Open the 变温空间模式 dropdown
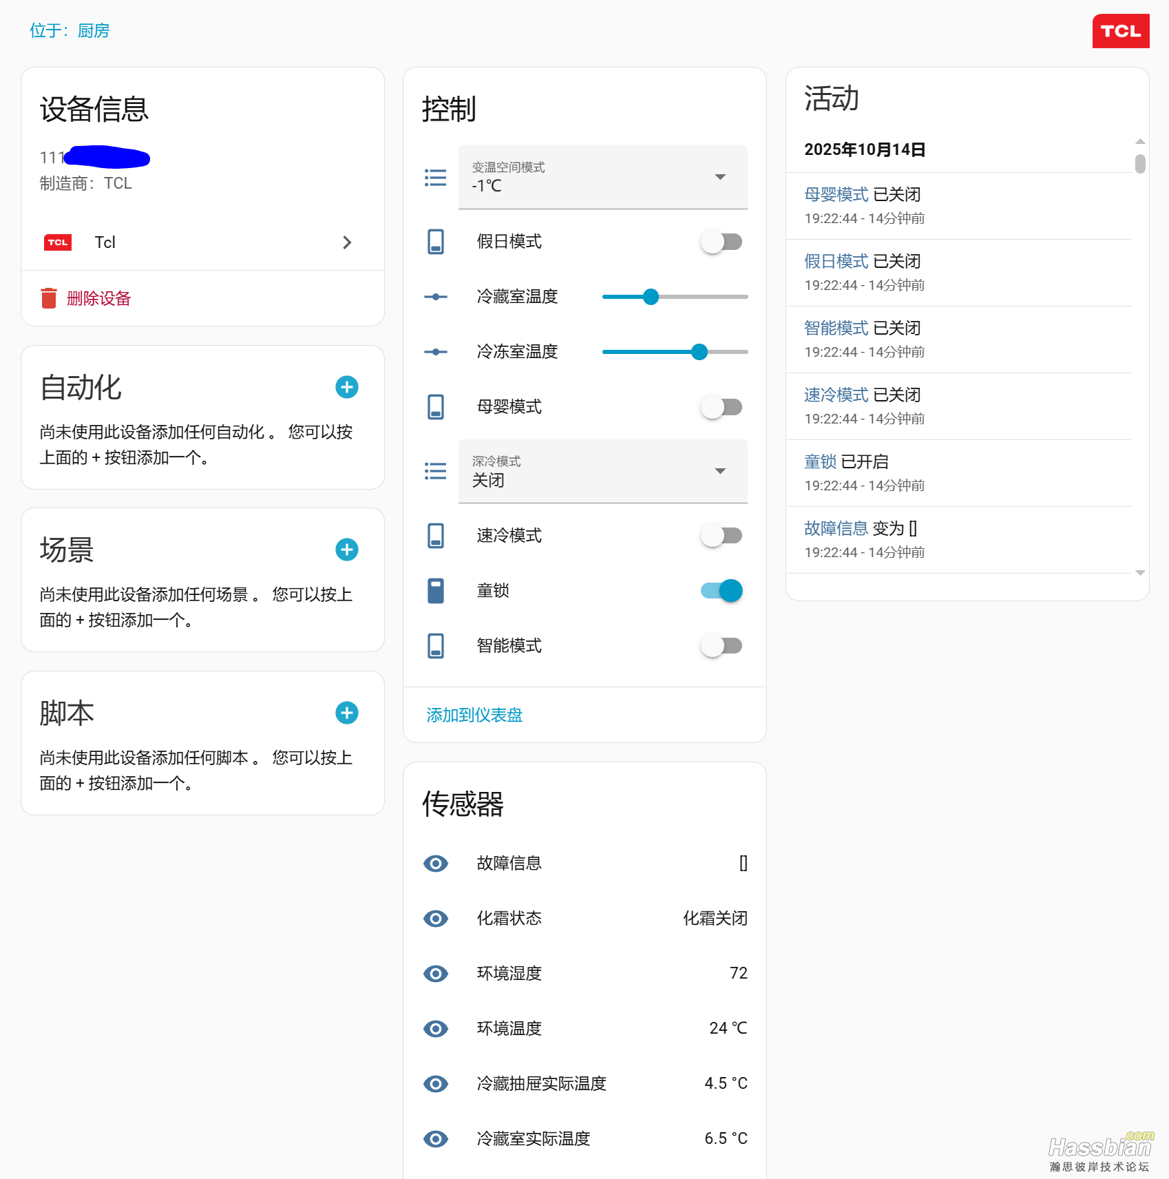This screenshot has width=1169, height=1179. pos(602,178)
